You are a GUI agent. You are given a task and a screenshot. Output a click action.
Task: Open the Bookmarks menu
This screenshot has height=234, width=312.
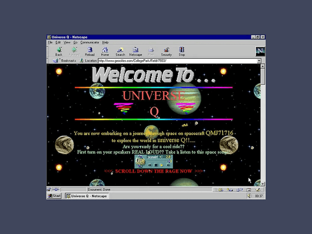[65, 61]
